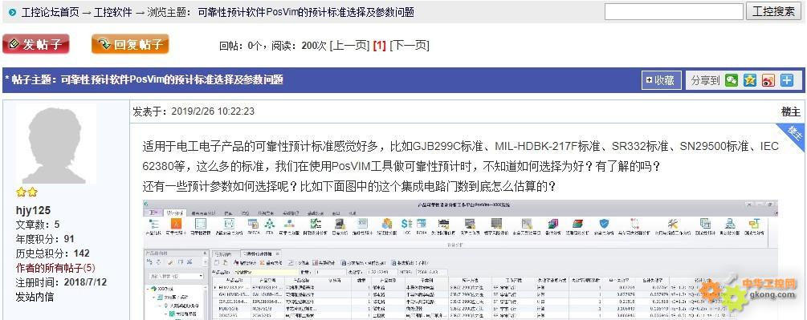Click the 回复帖子 reply button
This screenshot has height=320, width=807.
tap(130, 44)
